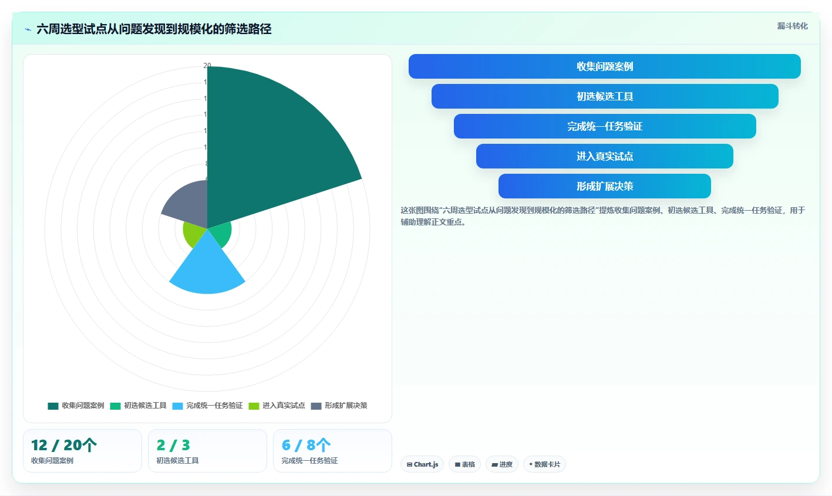Click the 漏斗转化 label
Screen dimensions: 832x496
pos(792,26)
